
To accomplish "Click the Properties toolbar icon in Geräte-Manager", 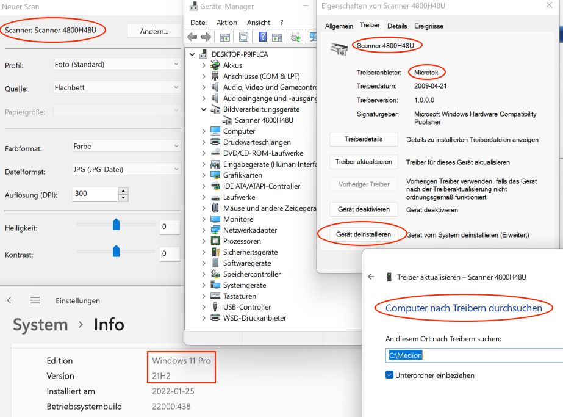I will [244, 37].
